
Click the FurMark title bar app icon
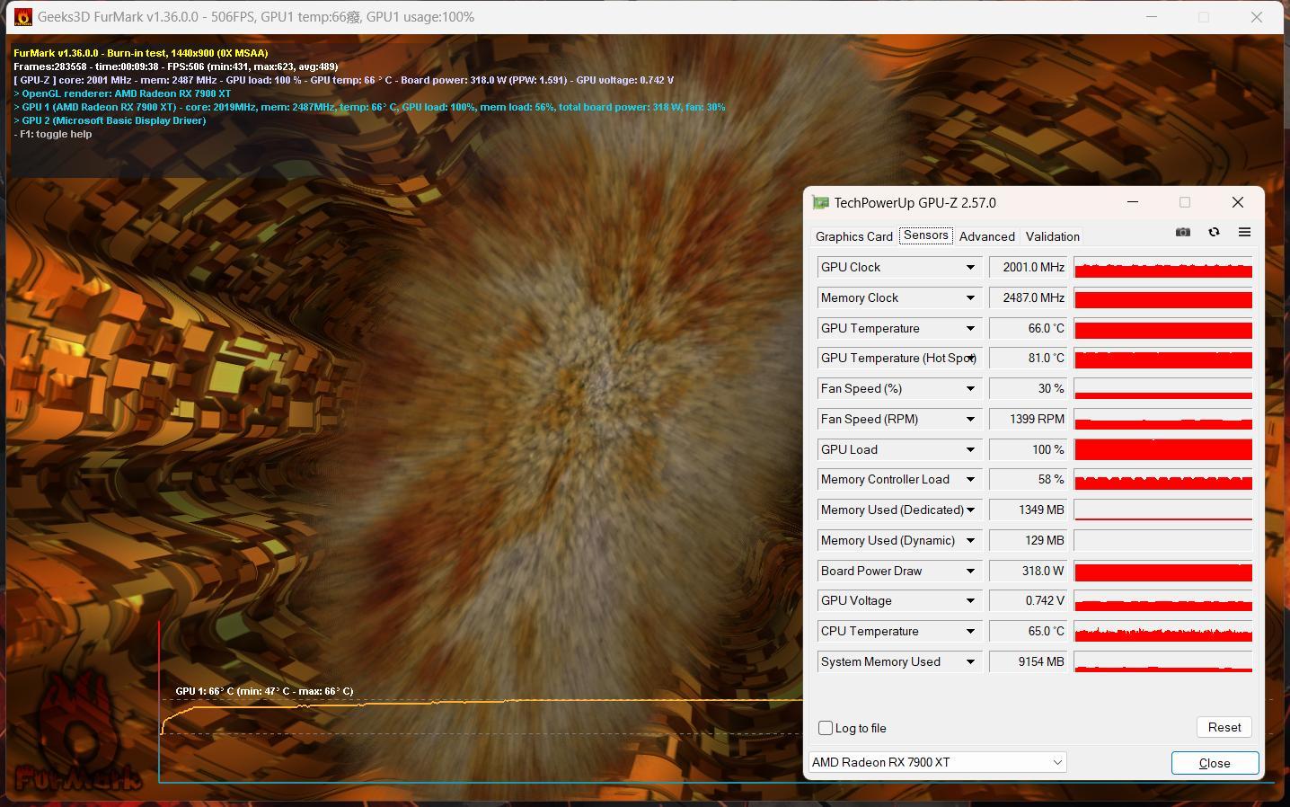22,17
